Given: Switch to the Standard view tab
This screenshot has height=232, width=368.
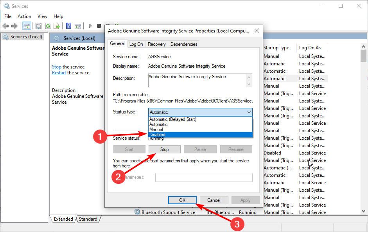Looking at the screenshot, I should click(88, 219).
